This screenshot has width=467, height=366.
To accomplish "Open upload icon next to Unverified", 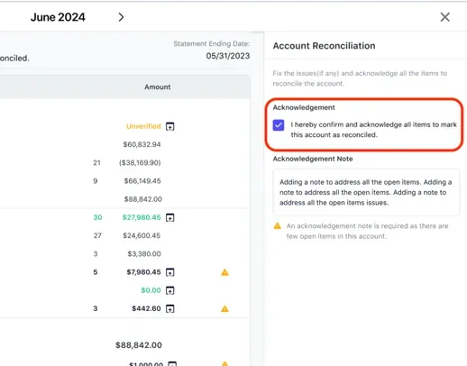I will [170, 126].
